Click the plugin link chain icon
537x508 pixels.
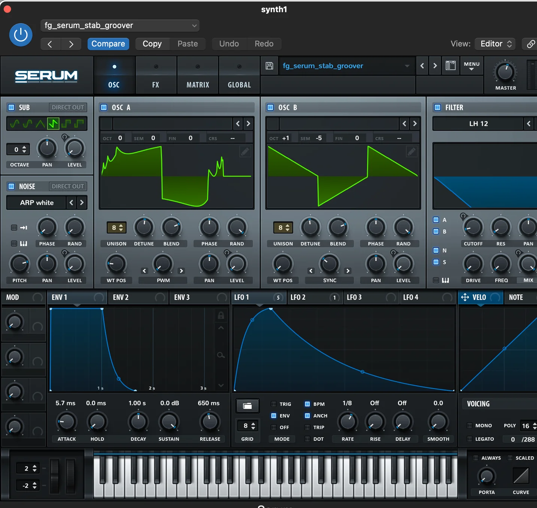pos(531,44)
